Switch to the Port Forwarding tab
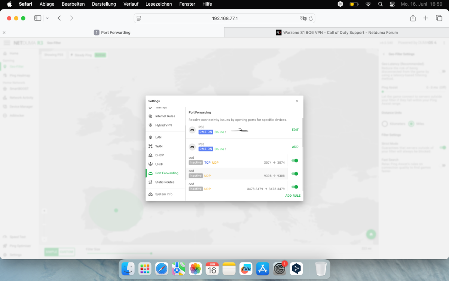The image size is (449, 281). point(112,33)
